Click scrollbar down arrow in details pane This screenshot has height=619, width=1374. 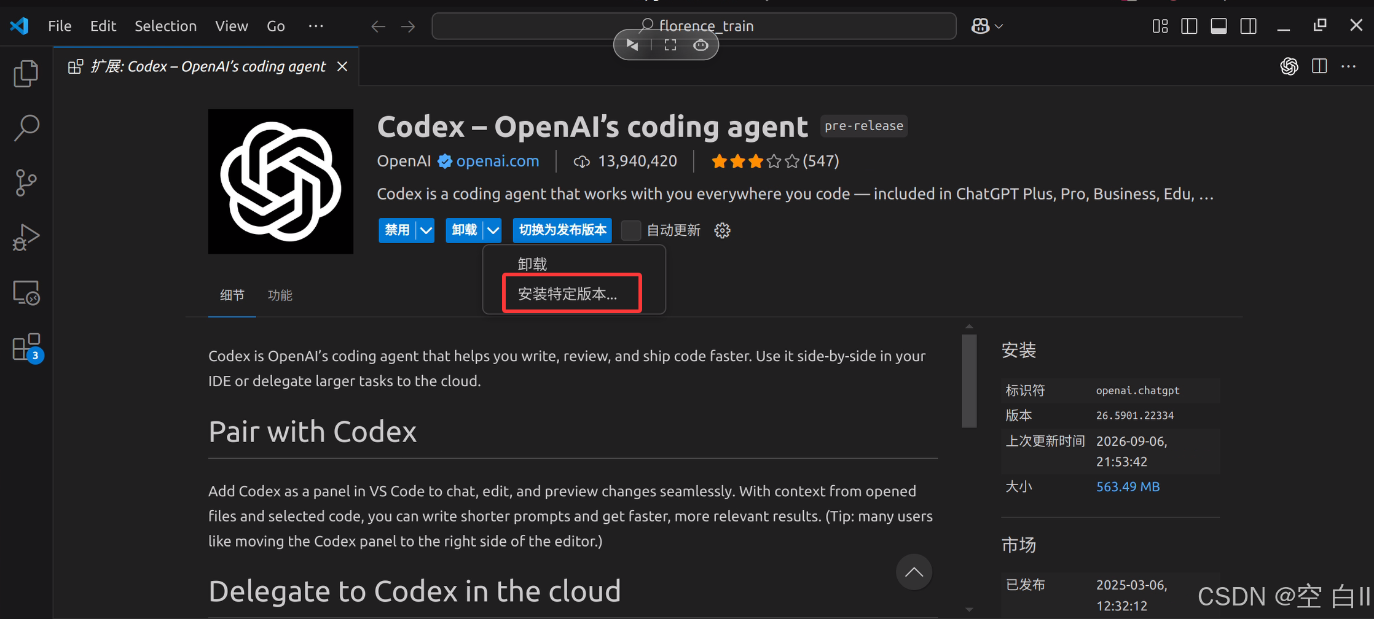click(969, 609)
